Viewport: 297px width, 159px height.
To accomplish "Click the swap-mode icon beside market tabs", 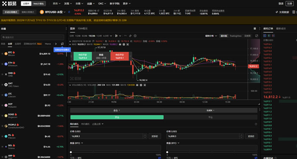I will [62, 44].
